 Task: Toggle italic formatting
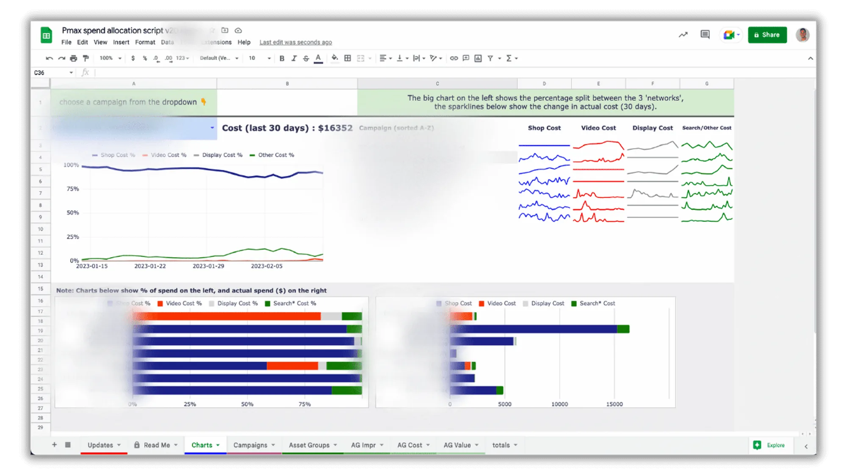click(294, 58)
